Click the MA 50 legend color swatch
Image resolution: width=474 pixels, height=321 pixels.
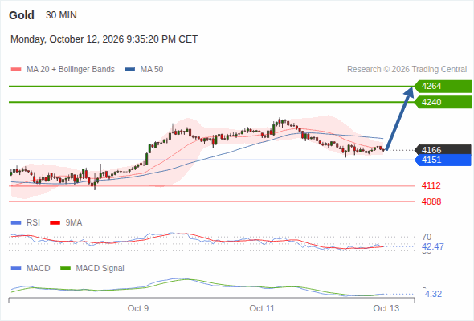point(130,70)
